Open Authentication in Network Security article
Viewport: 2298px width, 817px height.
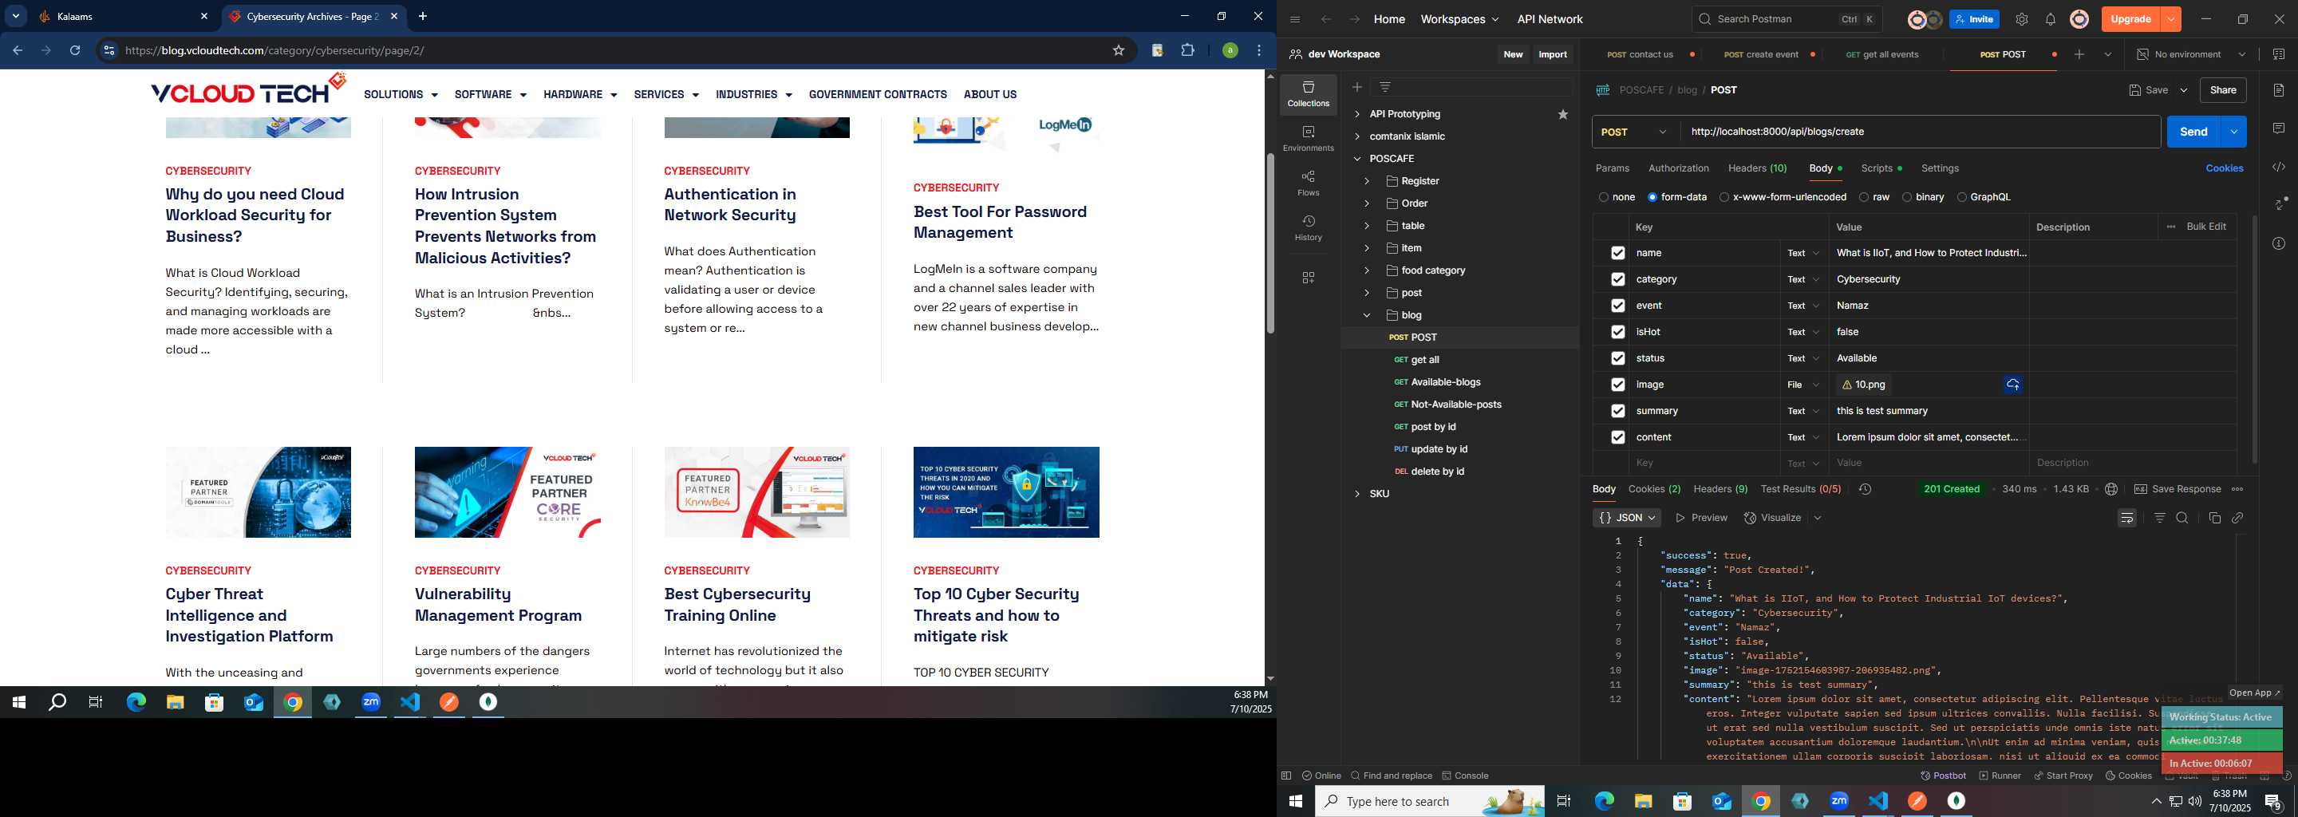tap(730, 204)
